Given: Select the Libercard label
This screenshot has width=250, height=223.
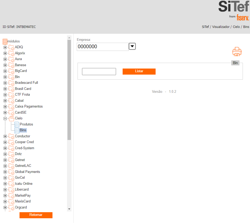Looking at the screenshot, I should point(22,190).
